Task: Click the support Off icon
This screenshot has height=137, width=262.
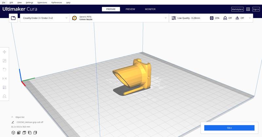Action: [225, 18]
